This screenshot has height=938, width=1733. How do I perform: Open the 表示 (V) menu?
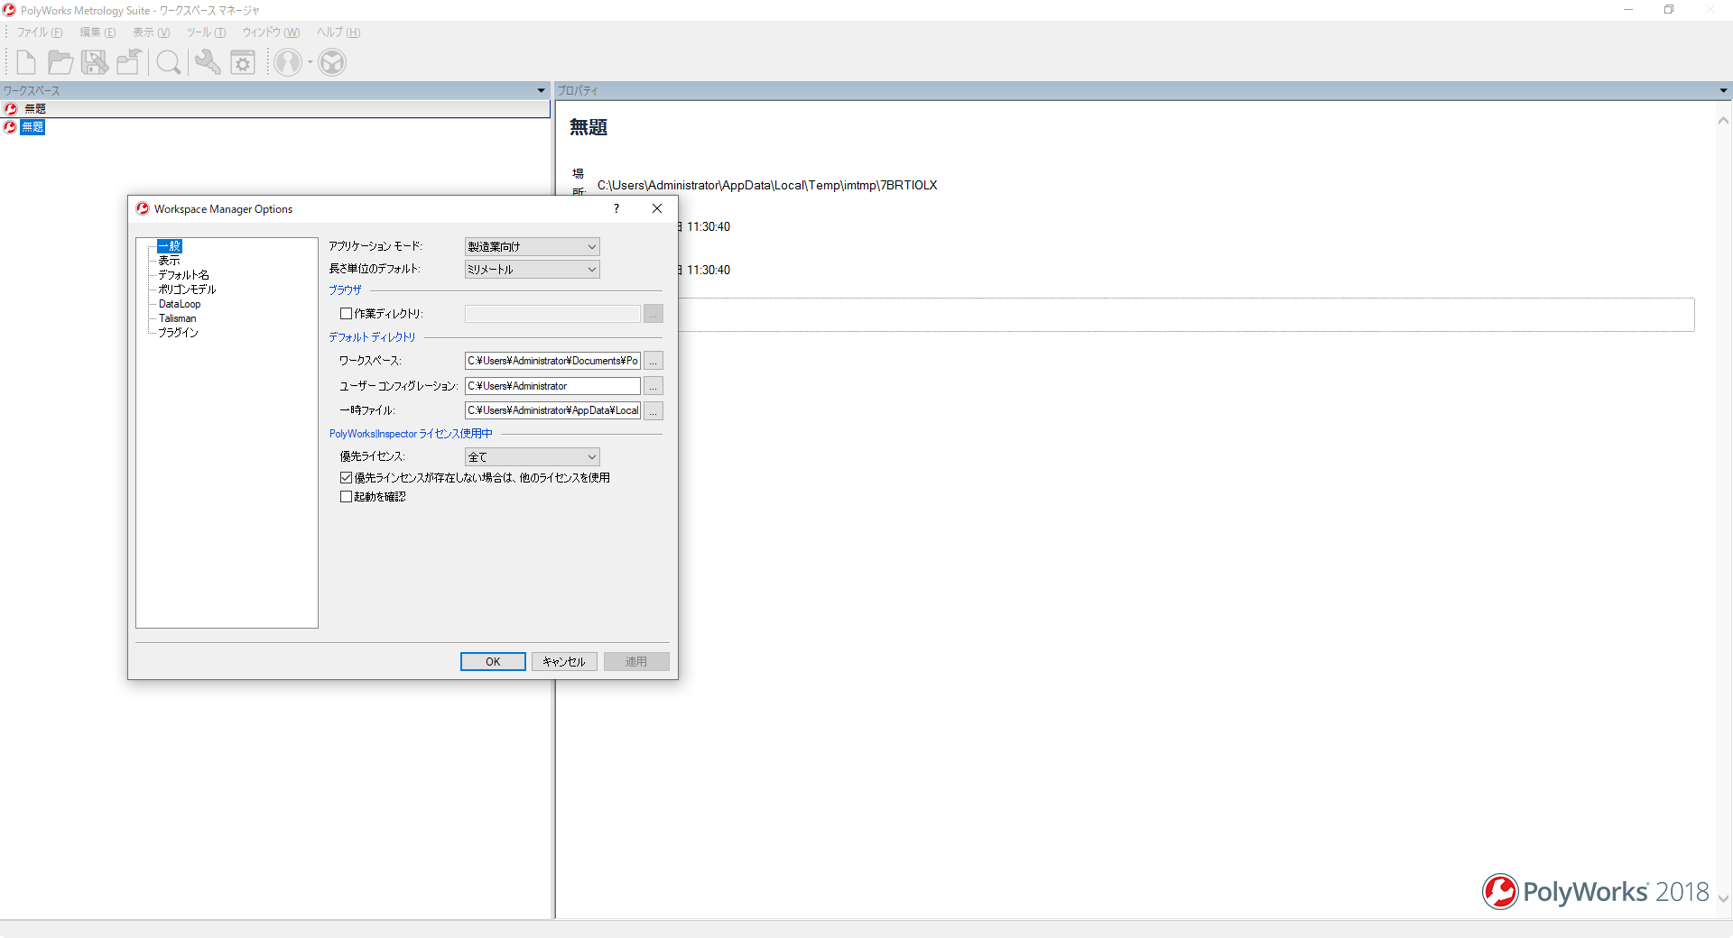pos(151,32)
